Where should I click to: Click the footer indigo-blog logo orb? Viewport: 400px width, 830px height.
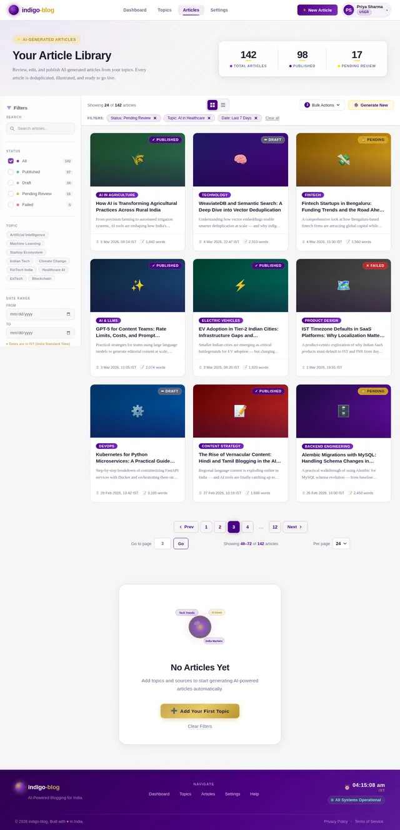(x=20, y=787)
